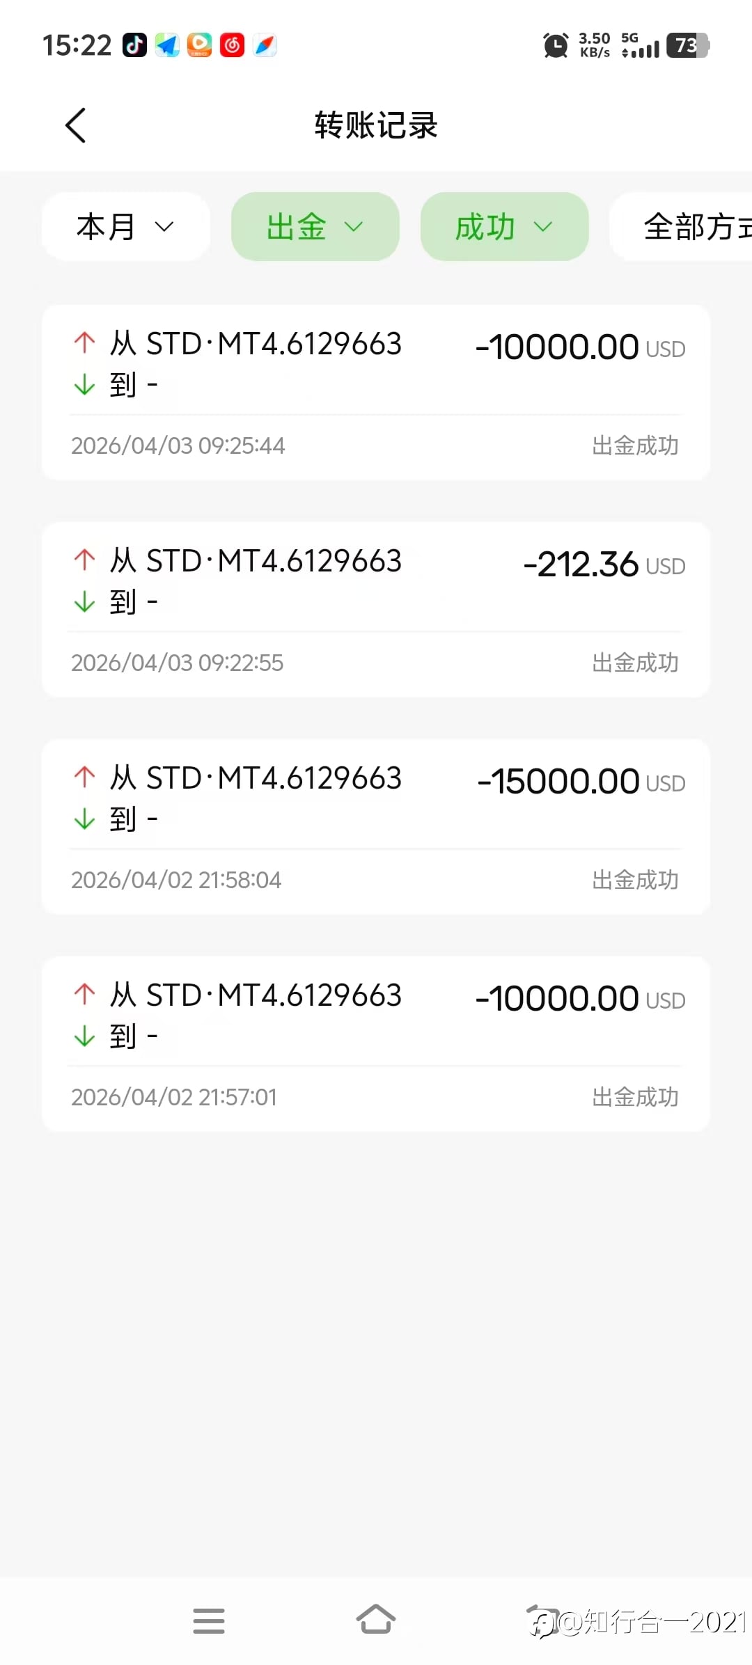The height and width of the screenshot is (1665, 752).
Task: Open the 成功 status filter dropdown
Action: (504, 227)
